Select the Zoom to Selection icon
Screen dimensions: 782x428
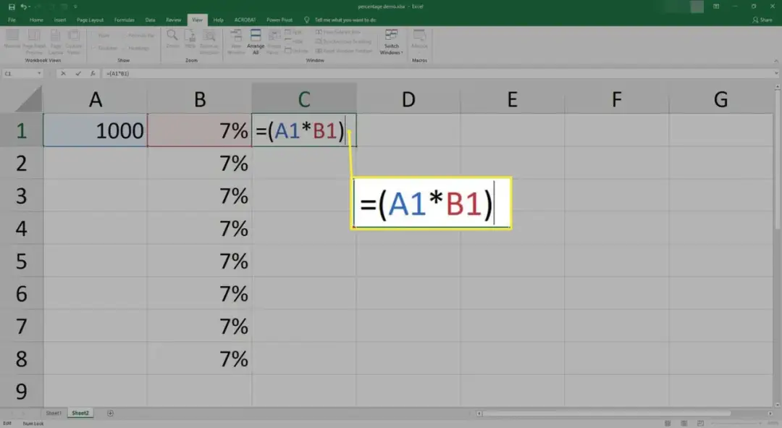pyautogui.click(x=208, y=38)
